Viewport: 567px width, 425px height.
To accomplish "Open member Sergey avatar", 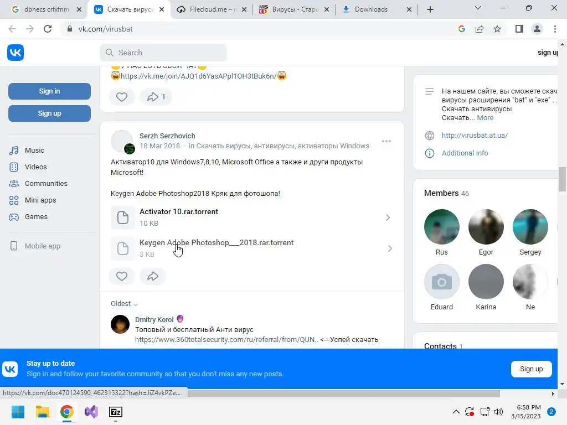I will [530, 227].
